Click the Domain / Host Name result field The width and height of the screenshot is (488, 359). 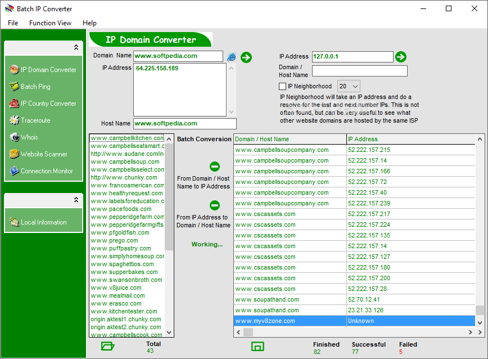(x=359, y=71)
